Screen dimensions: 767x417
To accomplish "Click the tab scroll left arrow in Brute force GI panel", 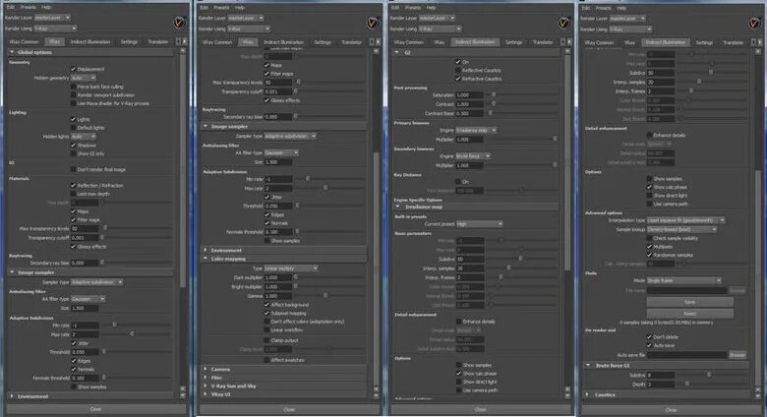I will pyautogui.click(x=754, y=42).
